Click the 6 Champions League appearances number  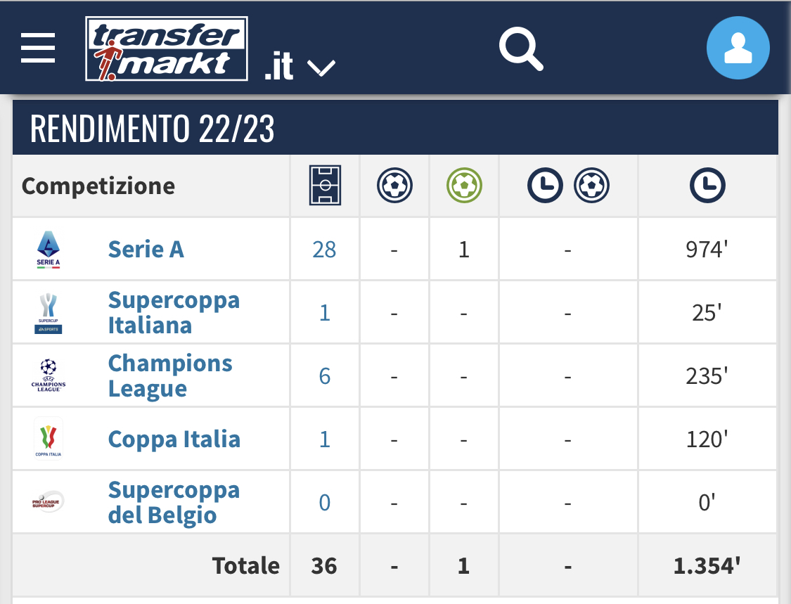coord(324,375)
